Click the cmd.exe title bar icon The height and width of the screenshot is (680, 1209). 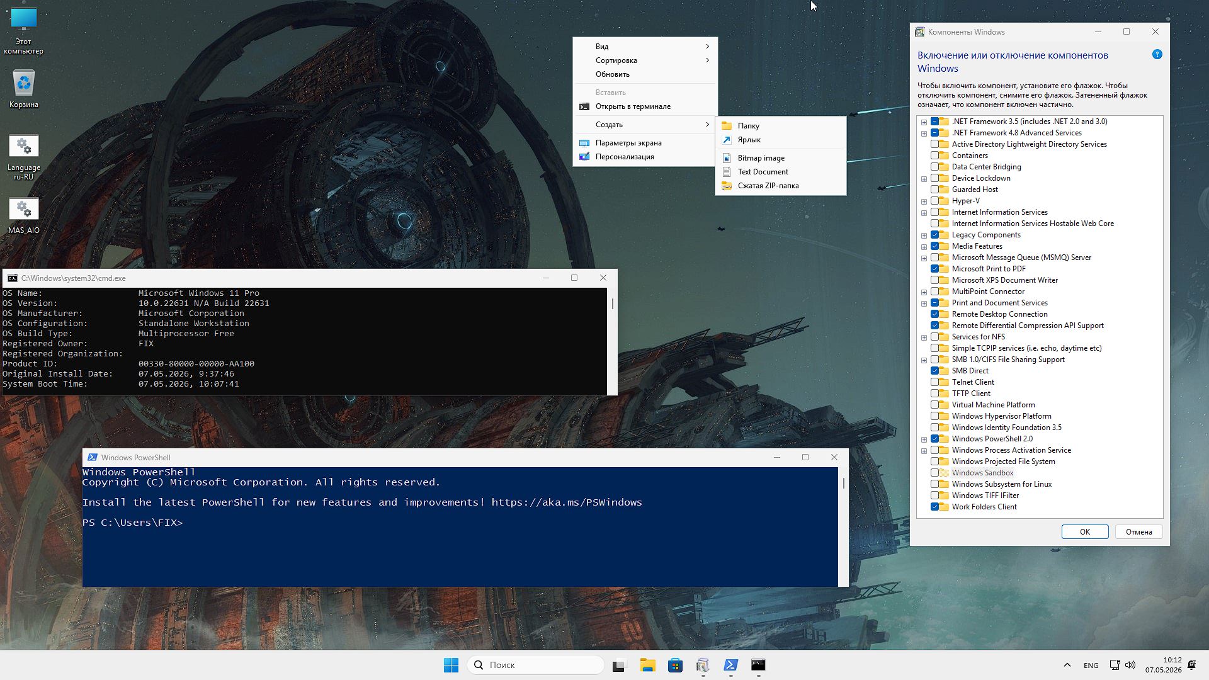[x=12, y=278]
